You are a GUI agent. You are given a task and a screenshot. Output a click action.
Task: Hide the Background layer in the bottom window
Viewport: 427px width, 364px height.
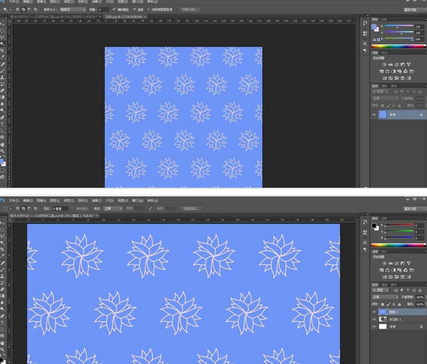[x=374, y=326]
